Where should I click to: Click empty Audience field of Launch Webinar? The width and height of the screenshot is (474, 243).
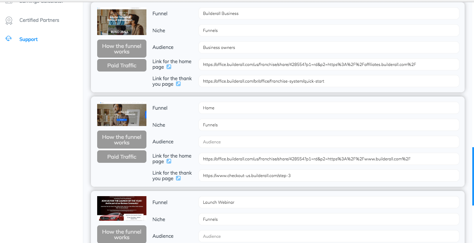tap(329, 236)
